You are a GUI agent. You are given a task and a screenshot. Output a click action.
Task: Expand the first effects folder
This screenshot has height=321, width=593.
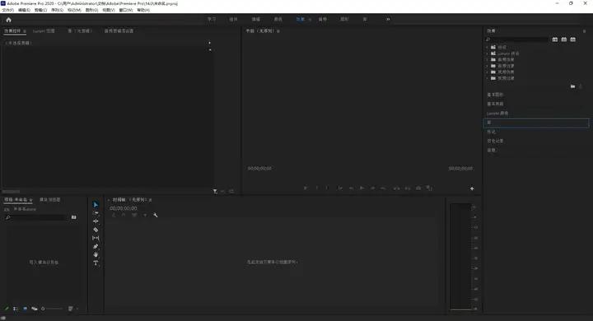[x=487, y=47]
